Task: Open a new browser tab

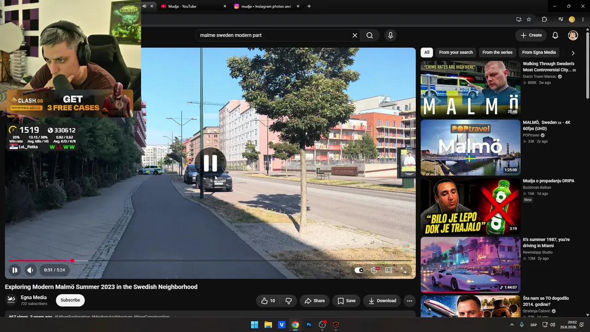Action: pyautogui.click(x=309, y=6)
